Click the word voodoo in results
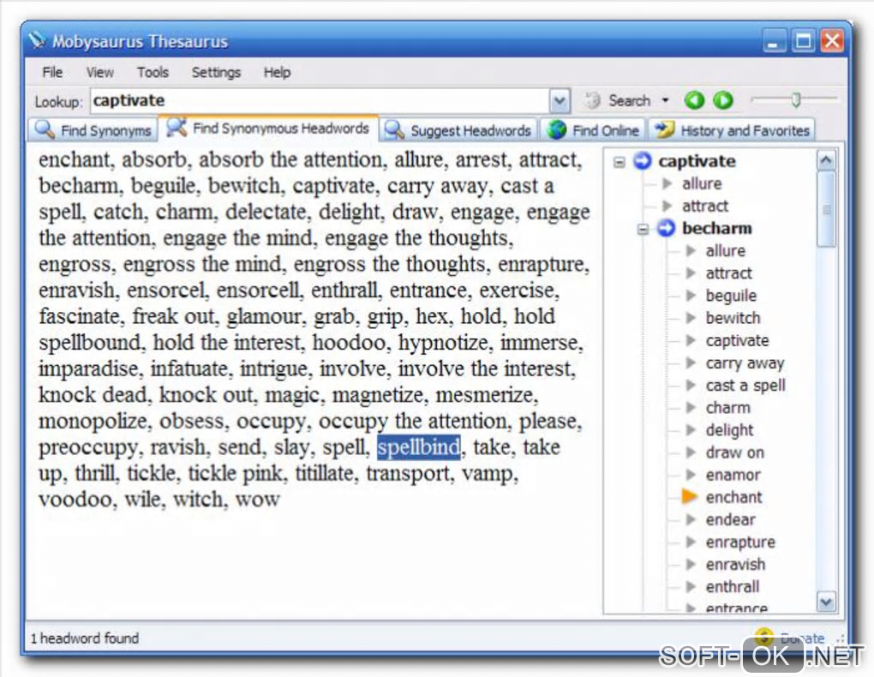The height and width of the screenshot is (677, 874). (x=77, y=499)
